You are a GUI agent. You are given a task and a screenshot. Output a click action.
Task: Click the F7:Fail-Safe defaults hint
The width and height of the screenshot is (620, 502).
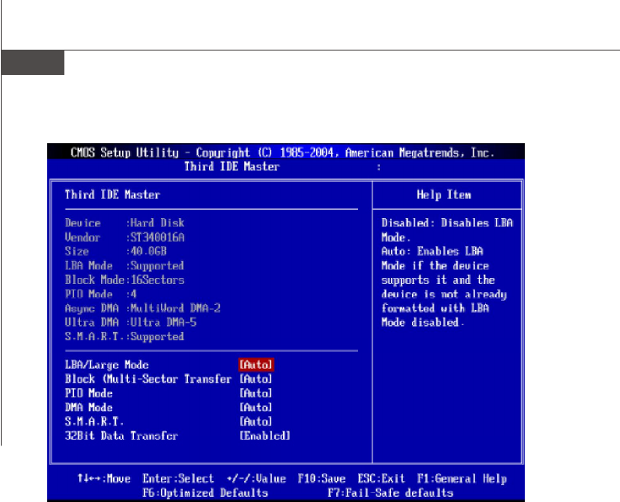point(390,493)
